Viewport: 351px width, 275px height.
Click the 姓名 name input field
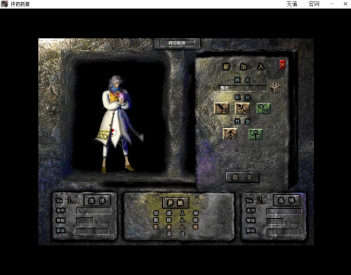[243, 88]
